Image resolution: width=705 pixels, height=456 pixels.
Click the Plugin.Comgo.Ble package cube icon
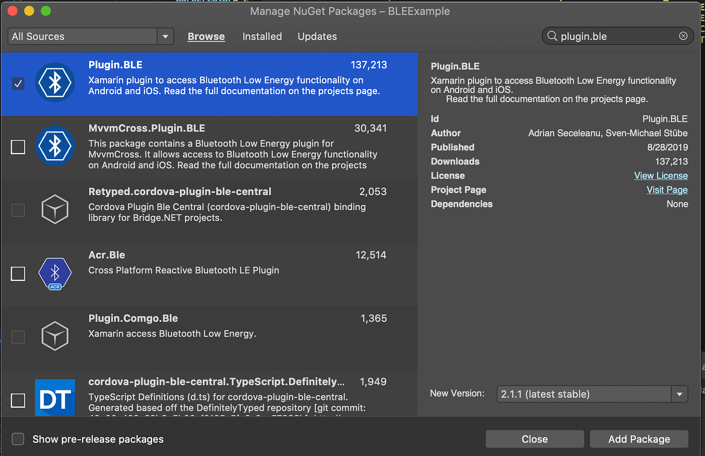point(55,336)
